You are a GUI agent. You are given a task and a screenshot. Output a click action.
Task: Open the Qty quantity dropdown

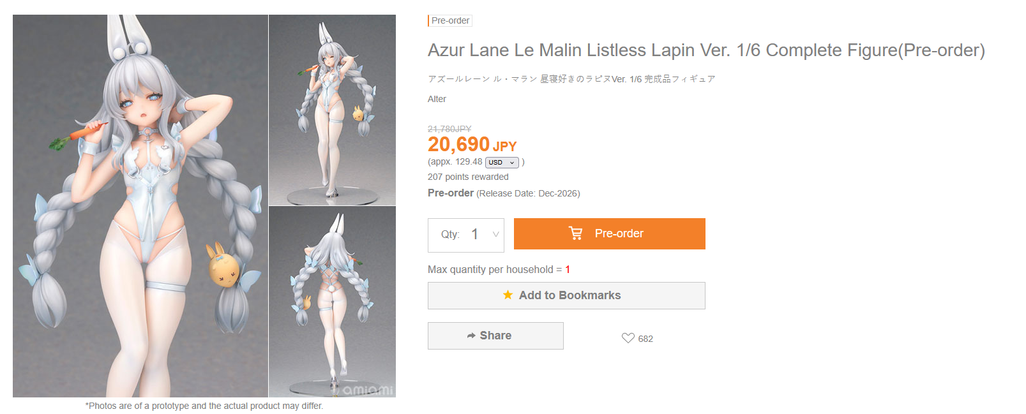(x=466, y=235)
